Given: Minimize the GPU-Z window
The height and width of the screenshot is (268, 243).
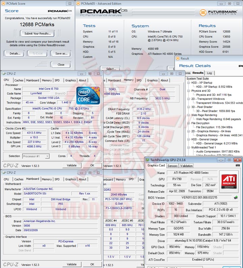Looking at the screenshot, I should tap(221, 160).
